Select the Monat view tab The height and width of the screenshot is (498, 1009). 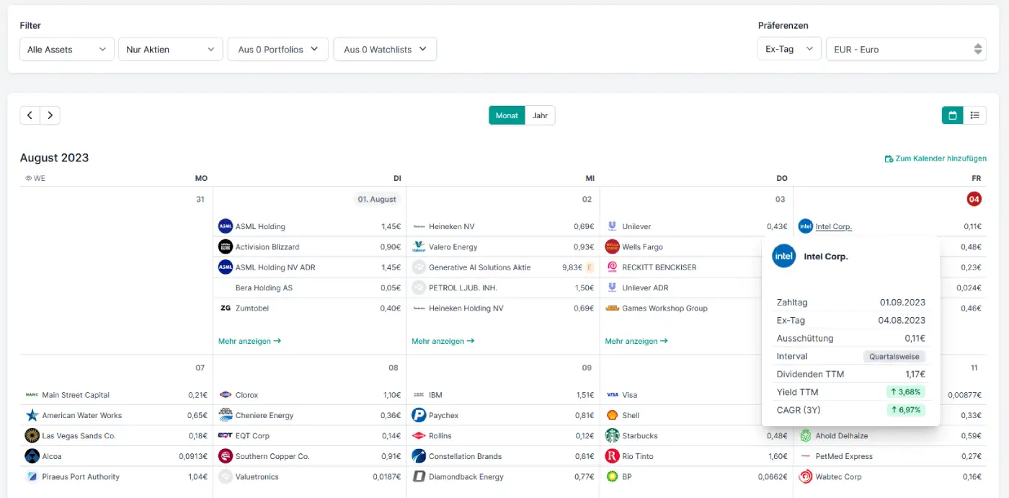click(507, 115)
